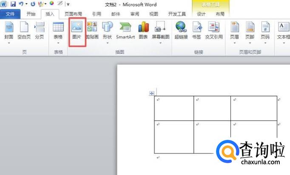The image size is (290, 175).
Task: Expand the Header (页眉) dropdown arrow
Action: 234,43
